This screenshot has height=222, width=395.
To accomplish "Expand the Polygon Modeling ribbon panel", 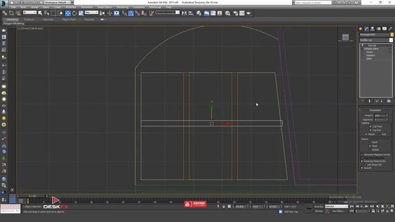I will (x=14, y=23).
